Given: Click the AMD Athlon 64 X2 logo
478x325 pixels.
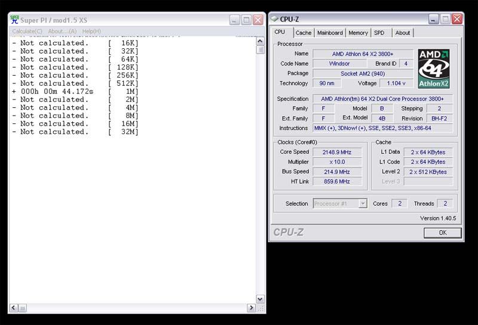Looking at the screenshot, I should click(x=434, y=69).
